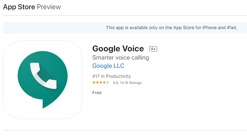Viewport: 247px width, 138px height.
Task: Click the second orange rating star
Action: point(97,83)
